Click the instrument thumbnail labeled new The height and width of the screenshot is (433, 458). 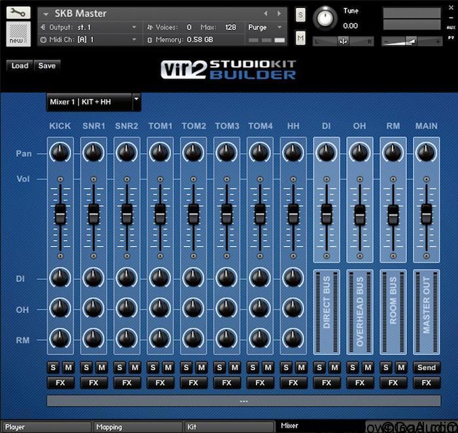[18, 34]
